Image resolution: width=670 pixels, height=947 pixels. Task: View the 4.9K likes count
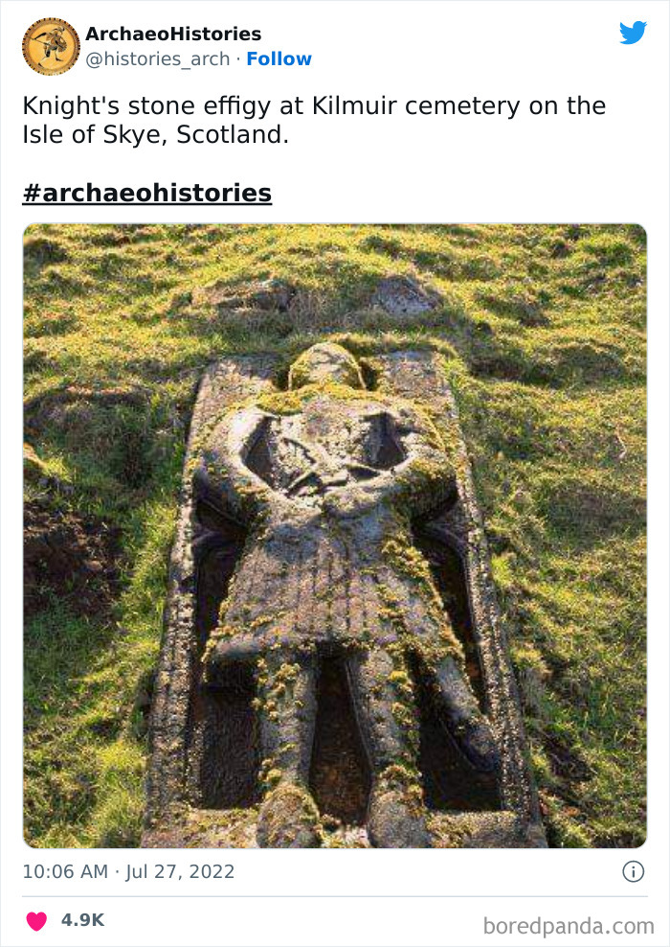click(x=82, y=920)
